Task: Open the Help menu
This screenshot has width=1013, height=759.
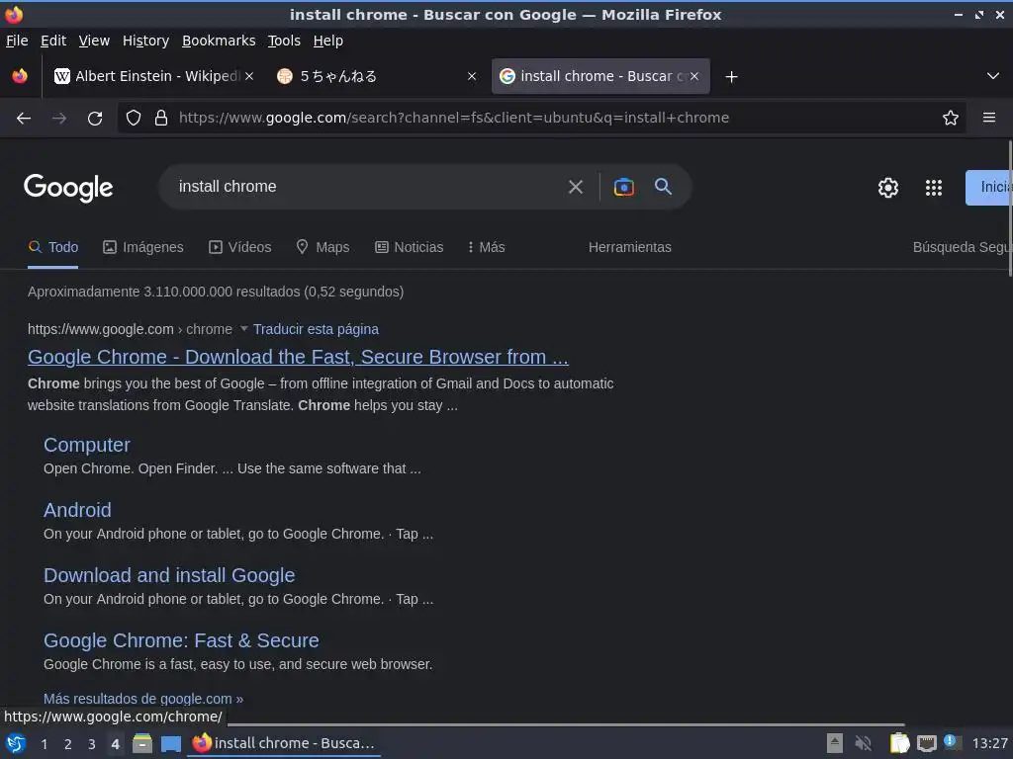Action: point(328,41)
